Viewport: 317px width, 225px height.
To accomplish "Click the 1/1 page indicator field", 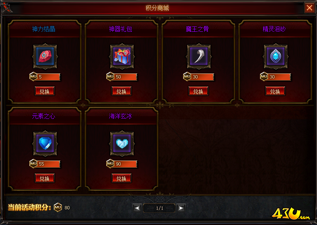I will coord(159,208).
